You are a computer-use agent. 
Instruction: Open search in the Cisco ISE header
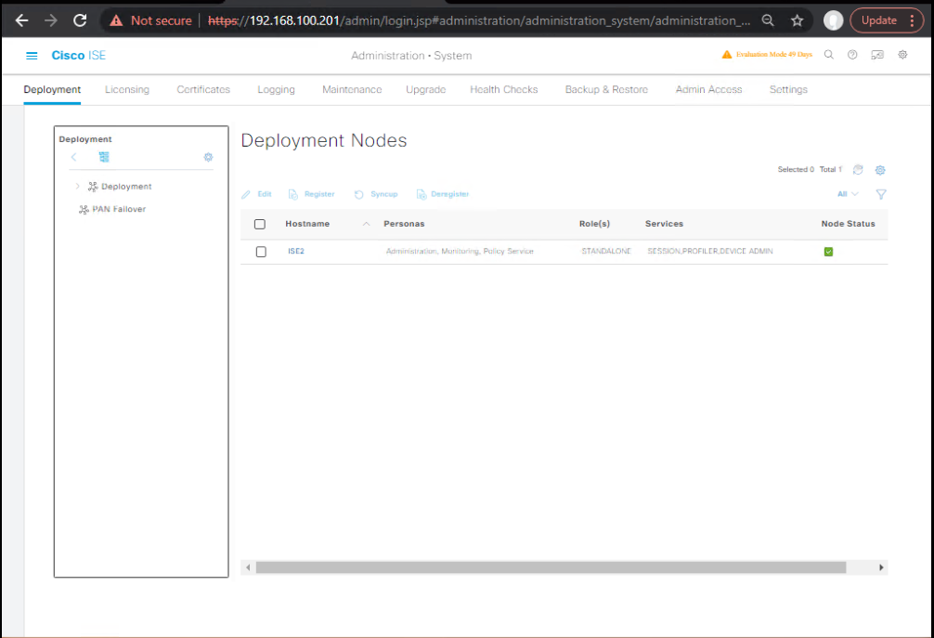click(828, 55)
